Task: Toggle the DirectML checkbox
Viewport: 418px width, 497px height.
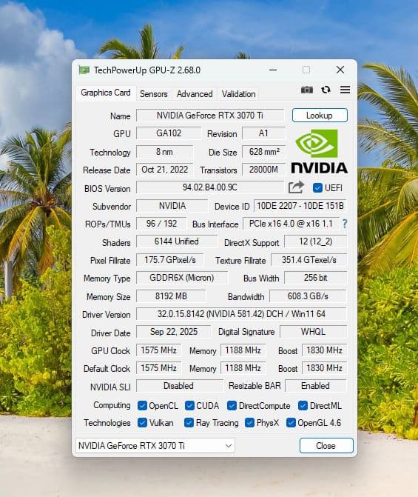Action: (303, 405)
